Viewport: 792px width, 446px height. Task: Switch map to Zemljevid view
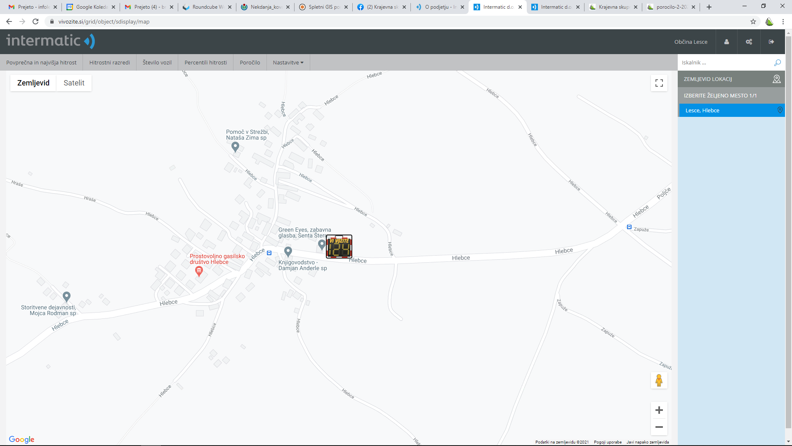coord(33,83)
